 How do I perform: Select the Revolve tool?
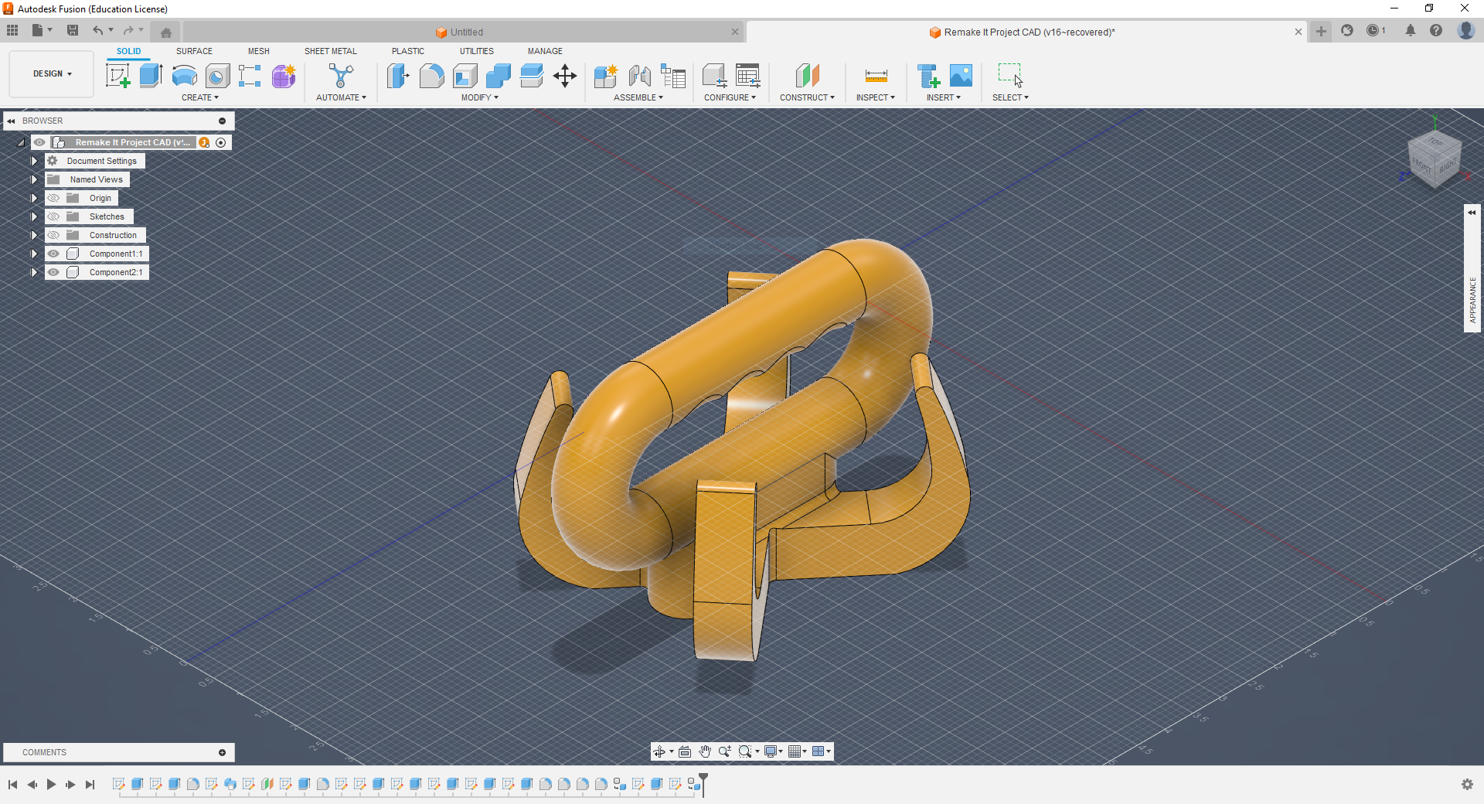pyautogui.click(x=184, y=76)
